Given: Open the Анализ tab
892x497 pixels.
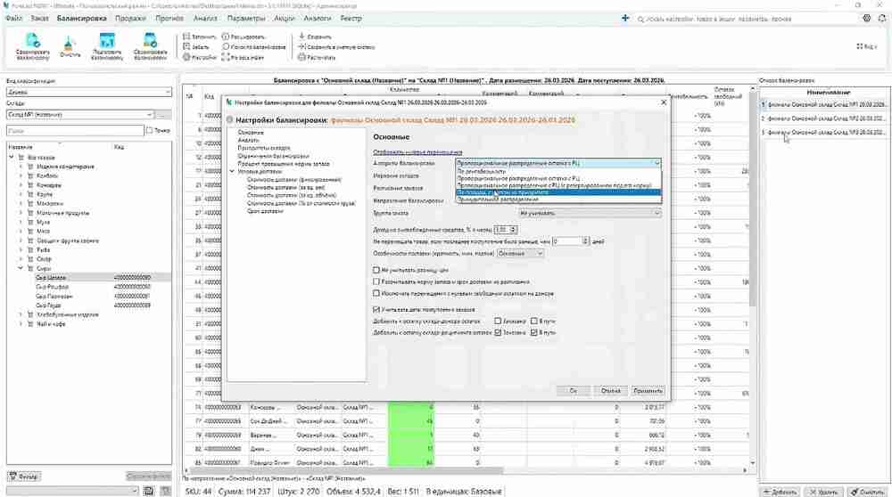Looking at the screenshot, I should (205, 18).
